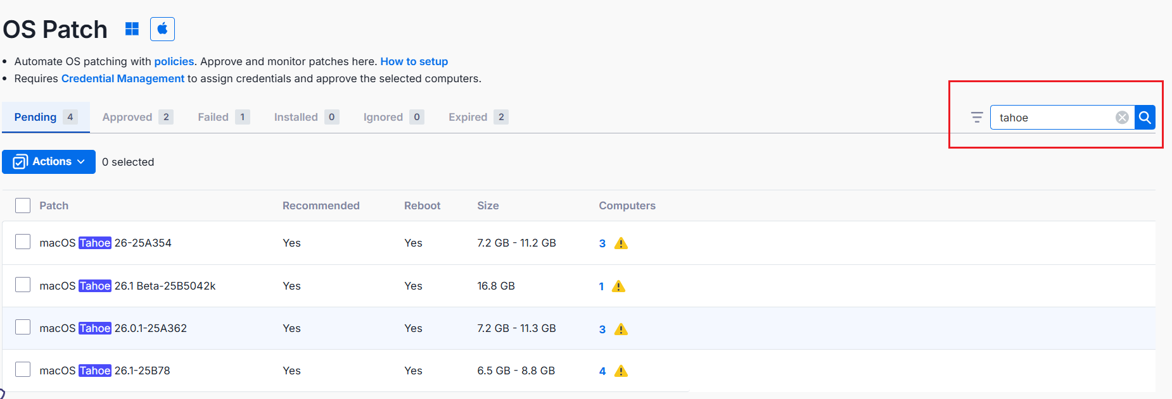Image resolution: width=1172 pixels, height=399 pixels.
Task: Check macOS Tahoe 26.0.1-25A362 patch
Action: tap(23, 328)
